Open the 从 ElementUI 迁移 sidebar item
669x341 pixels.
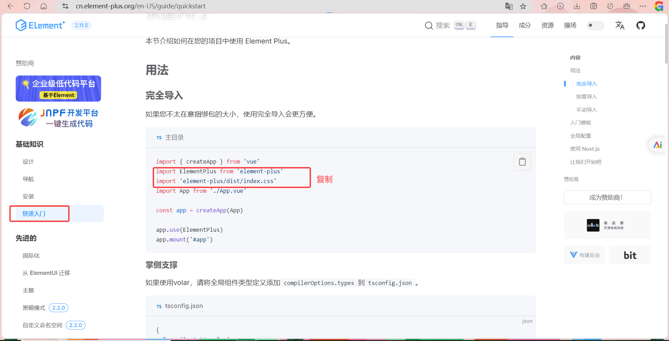46,273
